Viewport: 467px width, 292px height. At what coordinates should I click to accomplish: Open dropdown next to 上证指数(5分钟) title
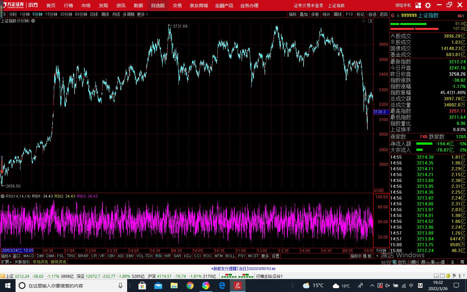pyautogui.click(x=33, y=21)
